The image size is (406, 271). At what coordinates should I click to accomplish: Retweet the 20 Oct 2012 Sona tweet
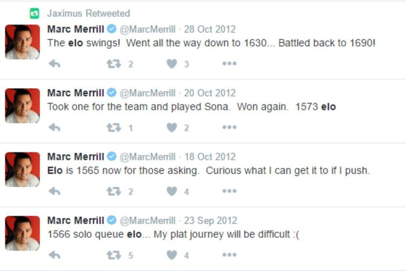[114, 127]
